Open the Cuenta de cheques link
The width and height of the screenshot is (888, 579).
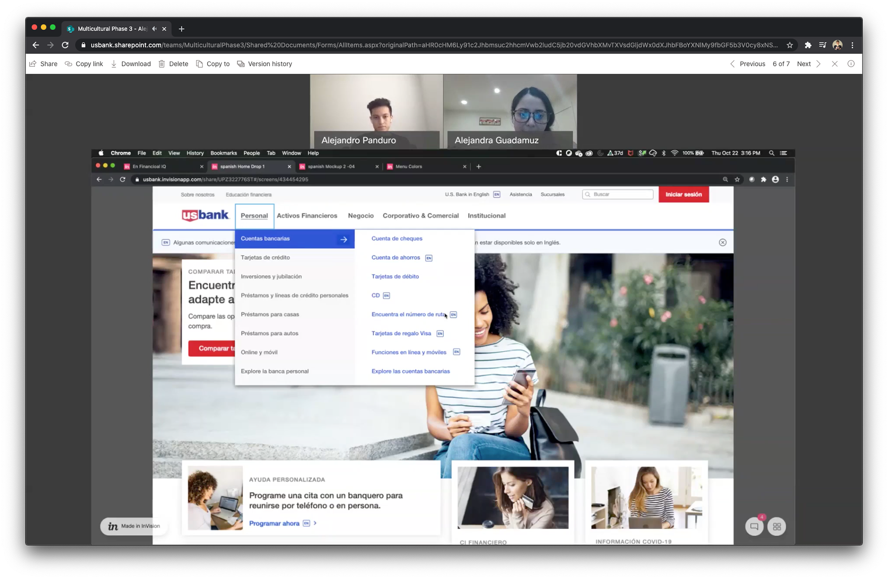click(x=397, y=238)
